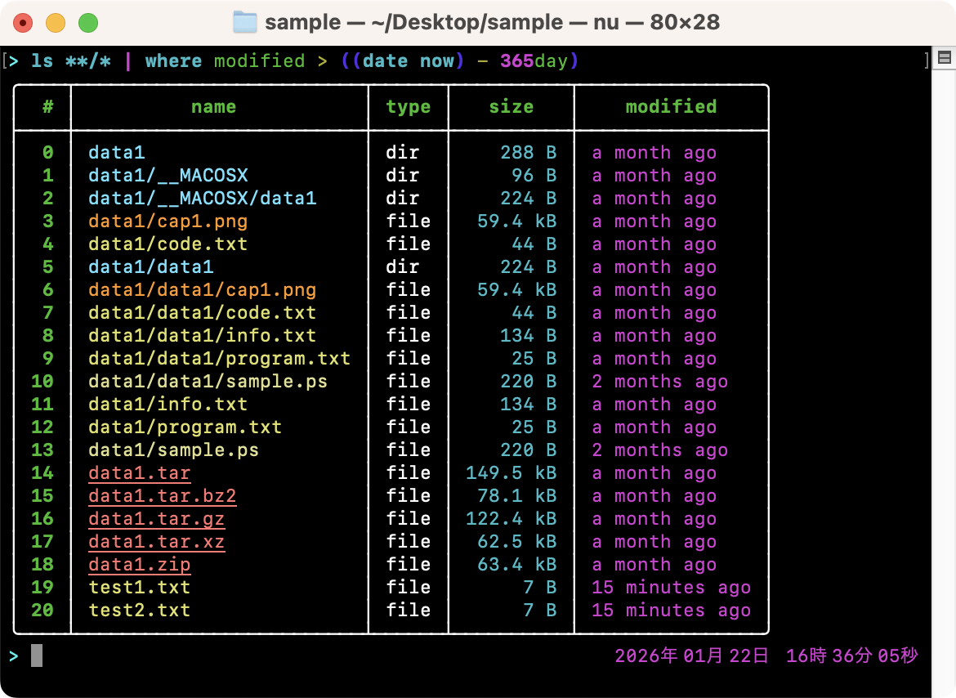Click the 'modified' column header

tap(671, 107)
